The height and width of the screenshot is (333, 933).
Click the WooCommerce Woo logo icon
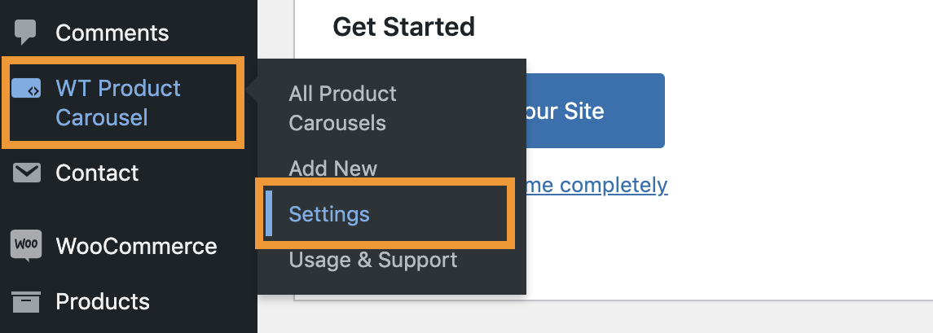pyautogui.click(x=26, y=246)
